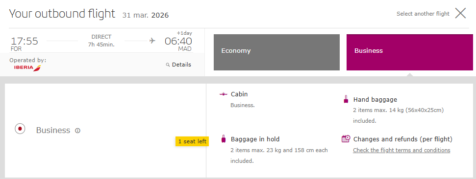
Task: Click the magnifier icon beside Details
Action: coord(168,65)
